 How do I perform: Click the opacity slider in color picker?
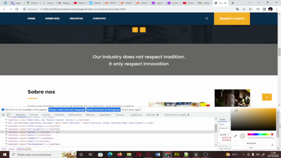[x=260, y=137]
